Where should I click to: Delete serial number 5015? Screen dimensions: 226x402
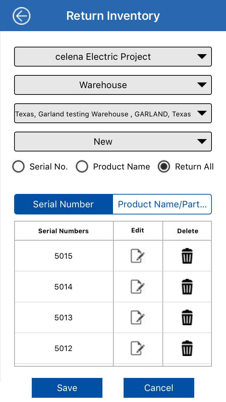point(187,256)
